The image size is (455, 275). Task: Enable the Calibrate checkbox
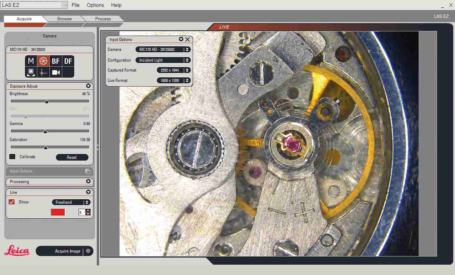pyautogui.click(x=13, y=157)
